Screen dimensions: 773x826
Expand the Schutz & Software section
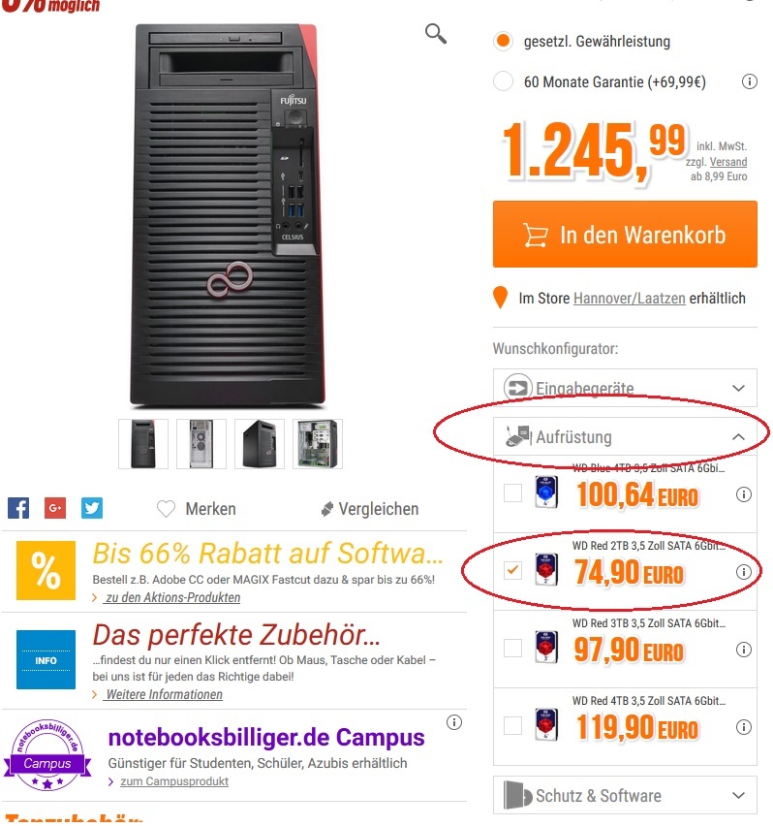coord(625,795)
